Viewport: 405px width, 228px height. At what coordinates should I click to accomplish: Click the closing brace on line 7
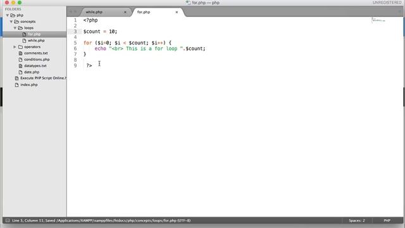[85, 54]
